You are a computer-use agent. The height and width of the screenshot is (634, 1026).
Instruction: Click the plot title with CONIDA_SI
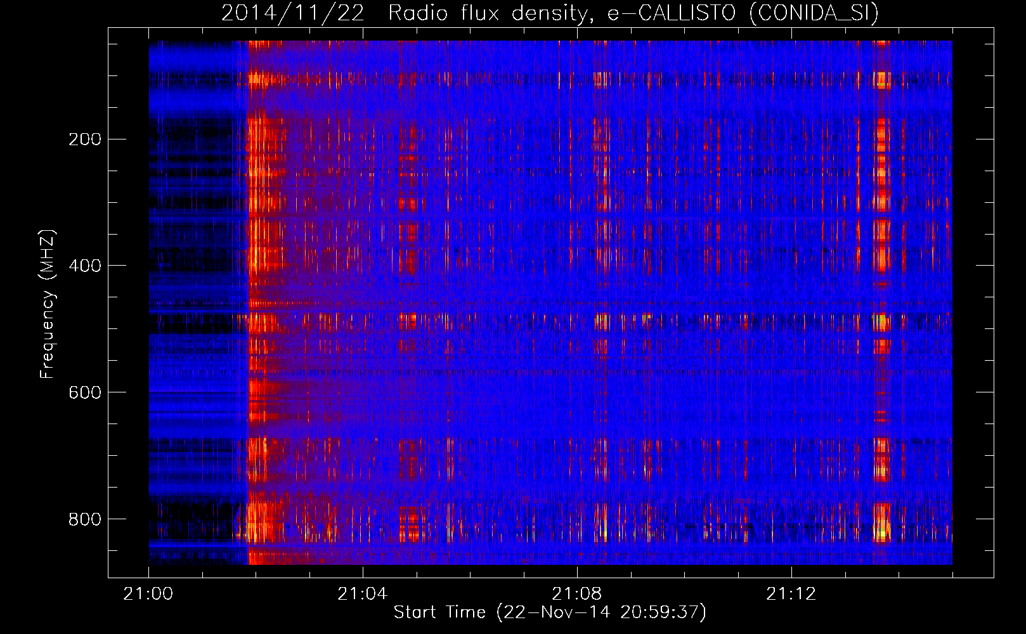pyautogui.click(x=550, y=13)
